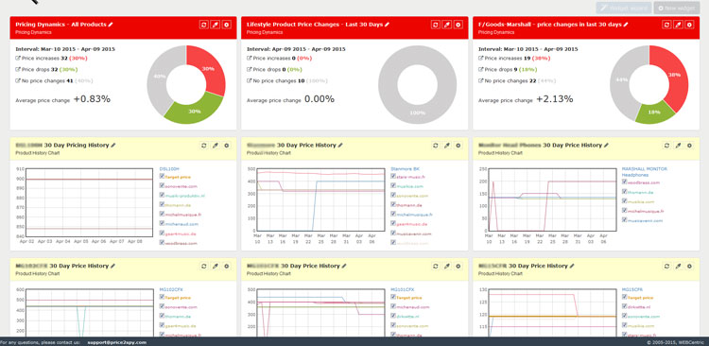Click the Widget wizard button
709x346 pixels.
pyautogui.click(x=624, y=9)
